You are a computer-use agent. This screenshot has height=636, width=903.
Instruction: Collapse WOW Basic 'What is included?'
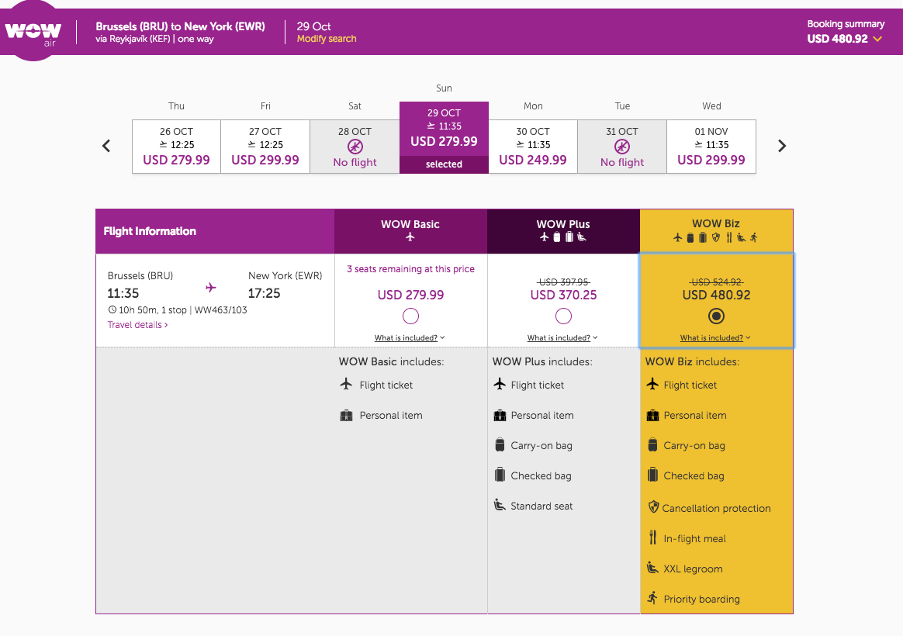click(410, 338)
